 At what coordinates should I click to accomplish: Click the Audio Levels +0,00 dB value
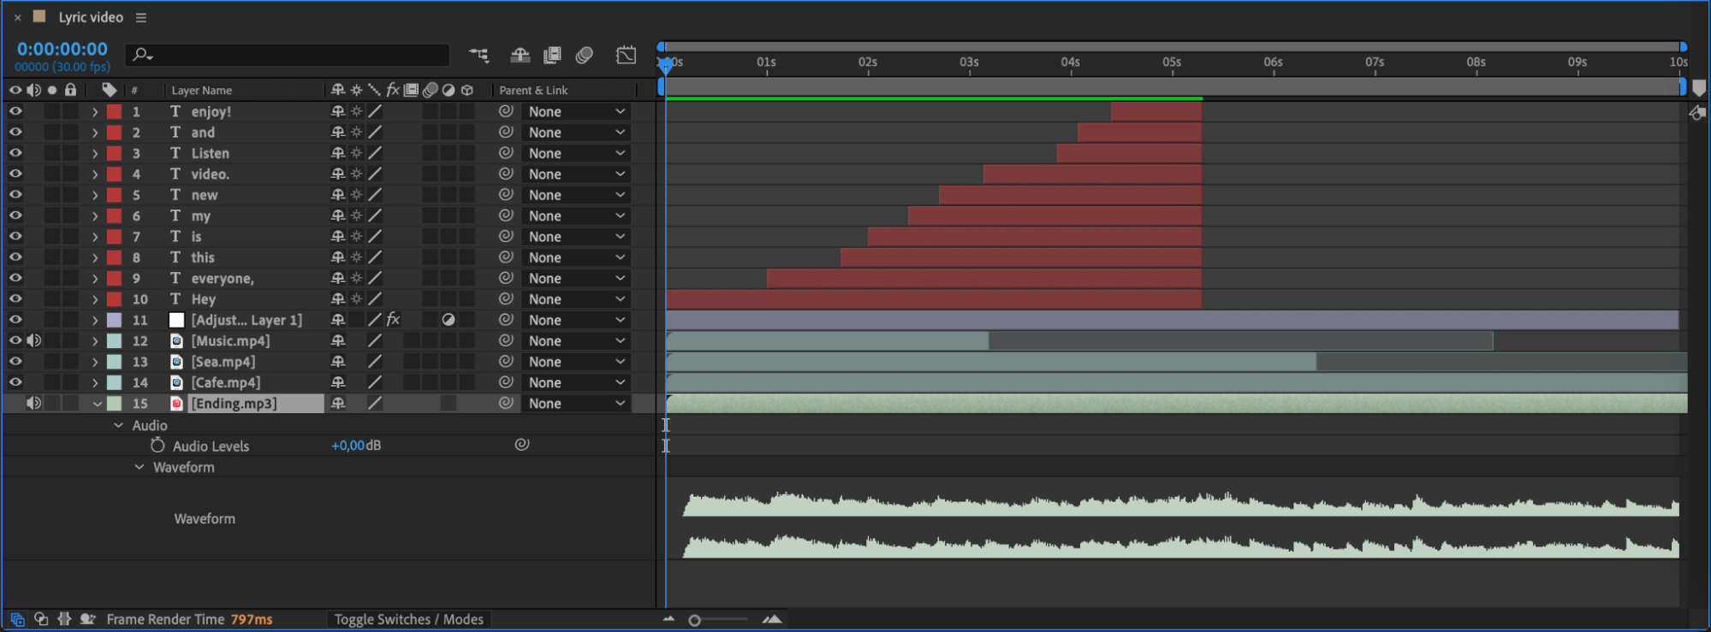348,446
